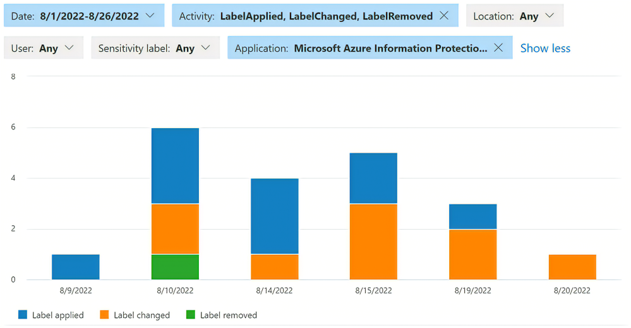Expand the Location filter dropdown
The width and height of the screenshot is (631, 328).
(x=515, y=16)
